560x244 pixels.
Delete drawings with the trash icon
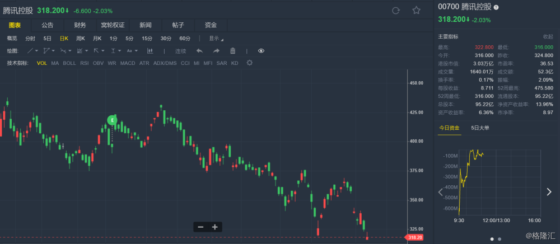(x=233, y=51)
